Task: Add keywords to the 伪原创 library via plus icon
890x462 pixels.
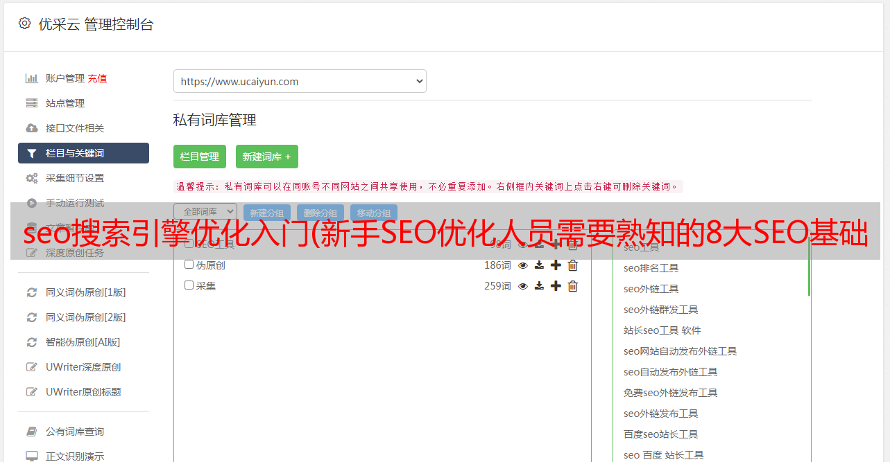Action: (556, 265)
